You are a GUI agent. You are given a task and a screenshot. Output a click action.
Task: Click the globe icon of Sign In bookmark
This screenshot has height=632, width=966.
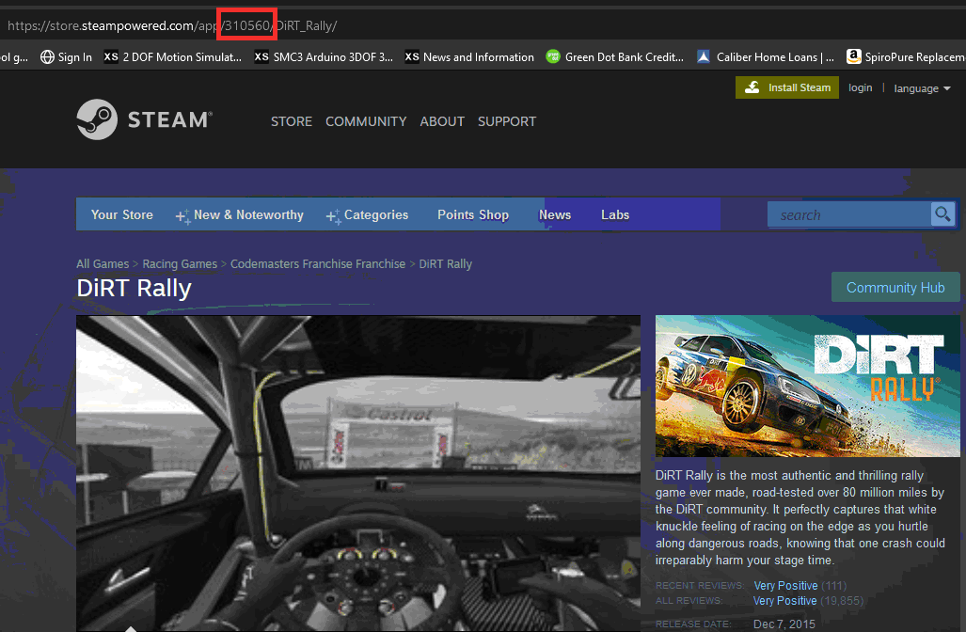[47, 57]
